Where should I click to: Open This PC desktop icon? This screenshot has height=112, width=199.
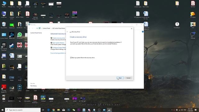pos(4,4)
